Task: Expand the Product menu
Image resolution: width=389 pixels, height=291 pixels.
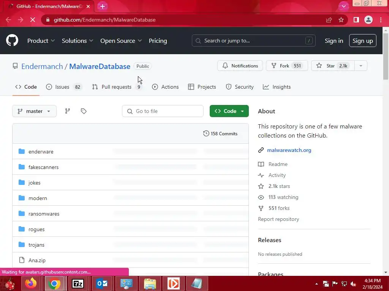Action: point(41,41)
